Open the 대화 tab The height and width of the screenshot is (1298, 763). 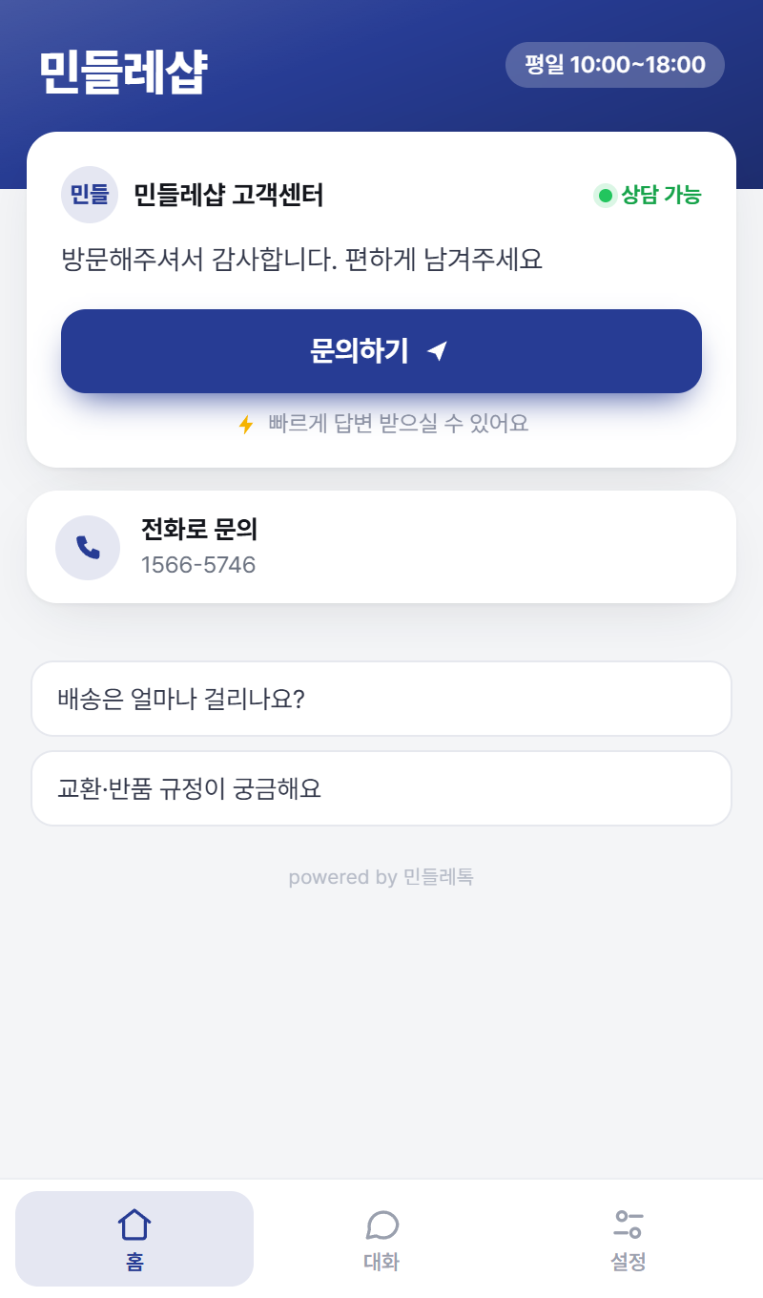coord(381,1239)
